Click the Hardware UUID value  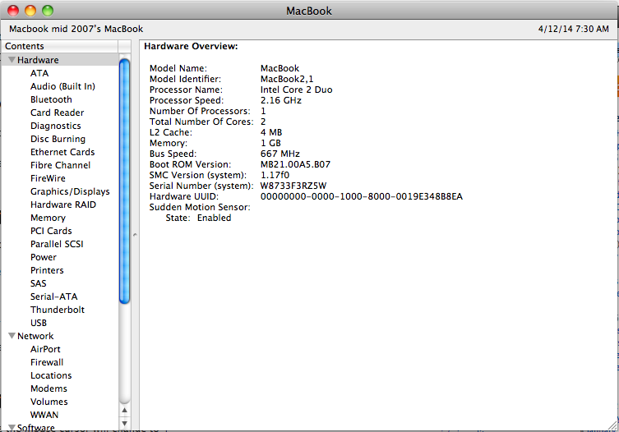pyautogui.click(x=361, y=196)
